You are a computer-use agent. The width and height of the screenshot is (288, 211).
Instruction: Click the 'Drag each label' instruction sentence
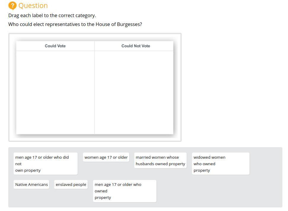click(x=52, y=15)
